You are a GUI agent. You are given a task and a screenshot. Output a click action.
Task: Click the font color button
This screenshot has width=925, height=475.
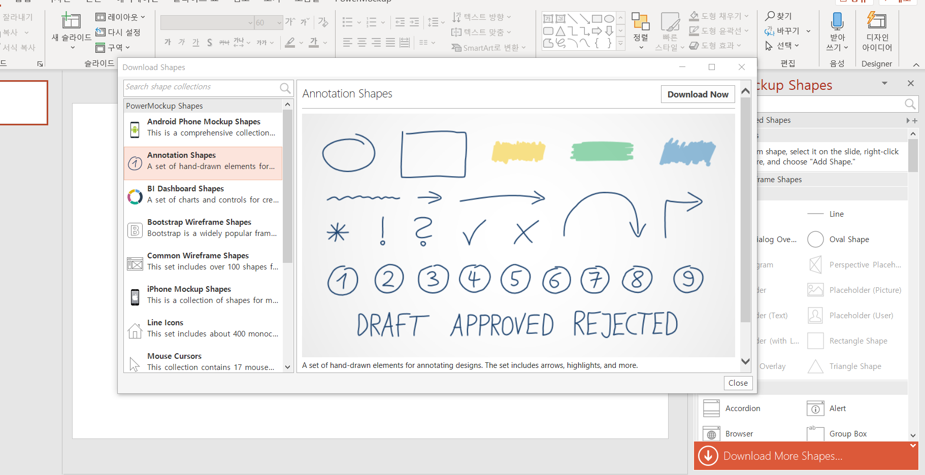(314, 43)
